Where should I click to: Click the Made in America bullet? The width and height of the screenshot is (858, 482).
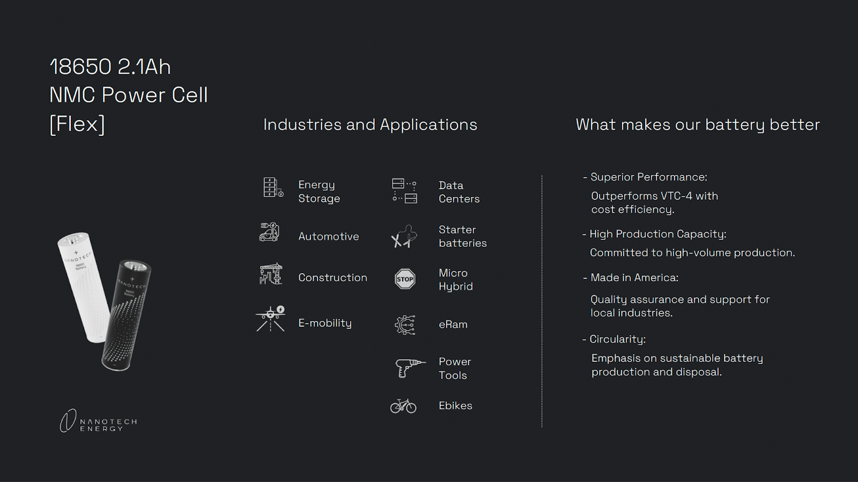tap(634, 277)
